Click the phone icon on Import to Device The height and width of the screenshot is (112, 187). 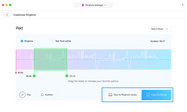point(148,95)
